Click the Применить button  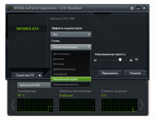click(110, 73)
